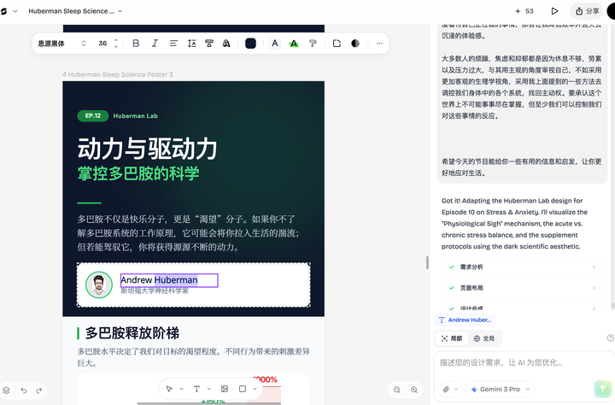Expand the chevron next to the app logo

(x=15, y=11)
